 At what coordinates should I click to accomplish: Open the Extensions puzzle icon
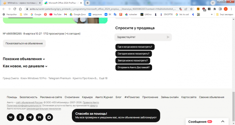click(x=214, y=9)
